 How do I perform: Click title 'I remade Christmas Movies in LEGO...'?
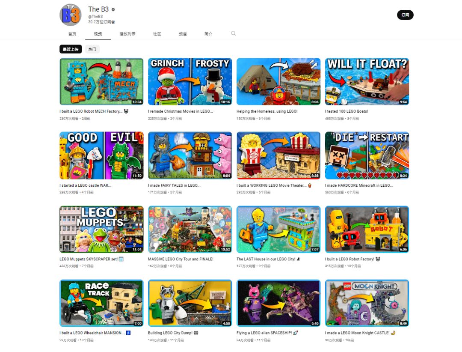(181, 111)
